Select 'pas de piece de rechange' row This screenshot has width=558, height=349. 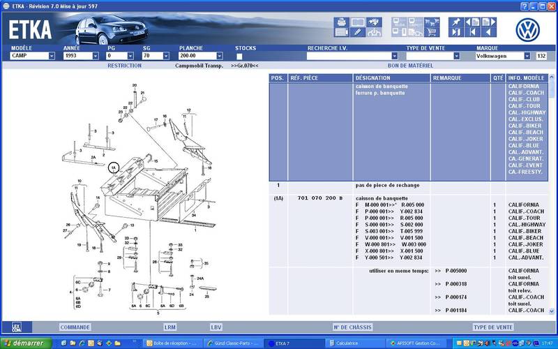387,185
